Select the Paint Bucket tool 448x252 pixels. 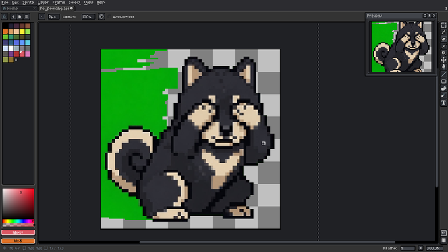click(x=443, y=66)
